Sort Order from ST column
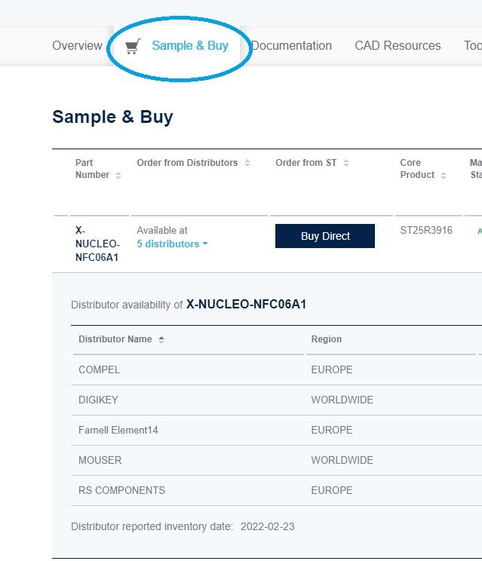This screenshot has width=482, height=561. point(346,163)
